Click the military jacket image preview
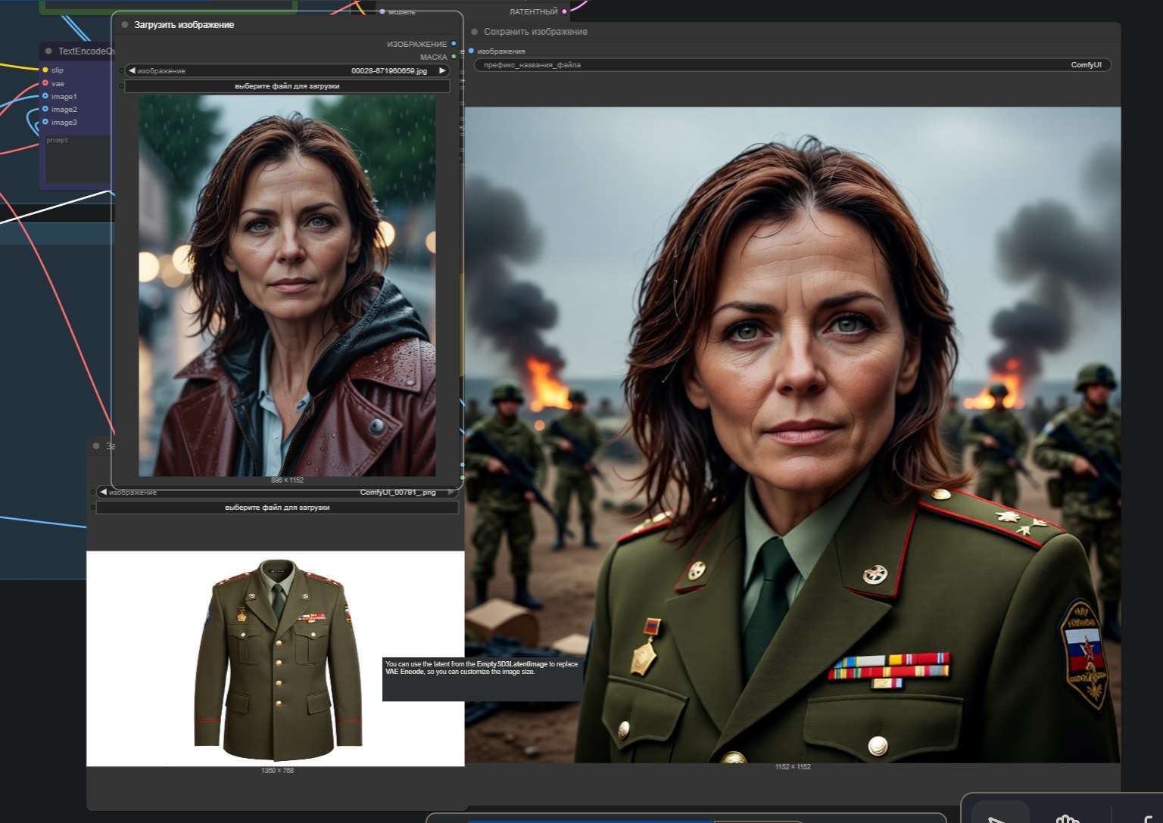Image resolution: width=1163 pixels, height=823 pixels. pyautogui.click(x=276, y=658)
